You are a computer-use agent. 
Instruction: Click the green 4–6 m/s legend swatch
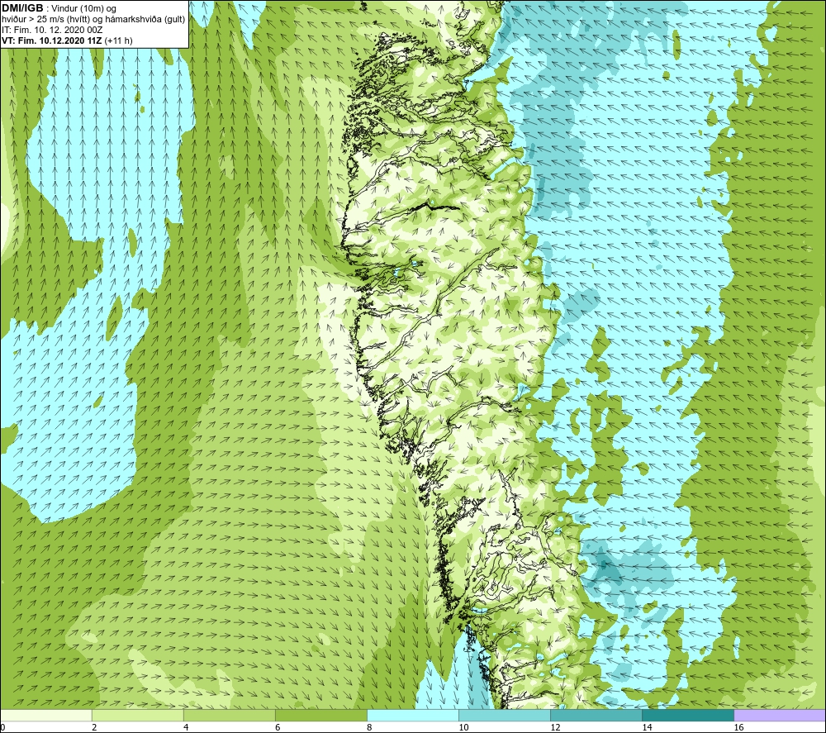point(229,715)
